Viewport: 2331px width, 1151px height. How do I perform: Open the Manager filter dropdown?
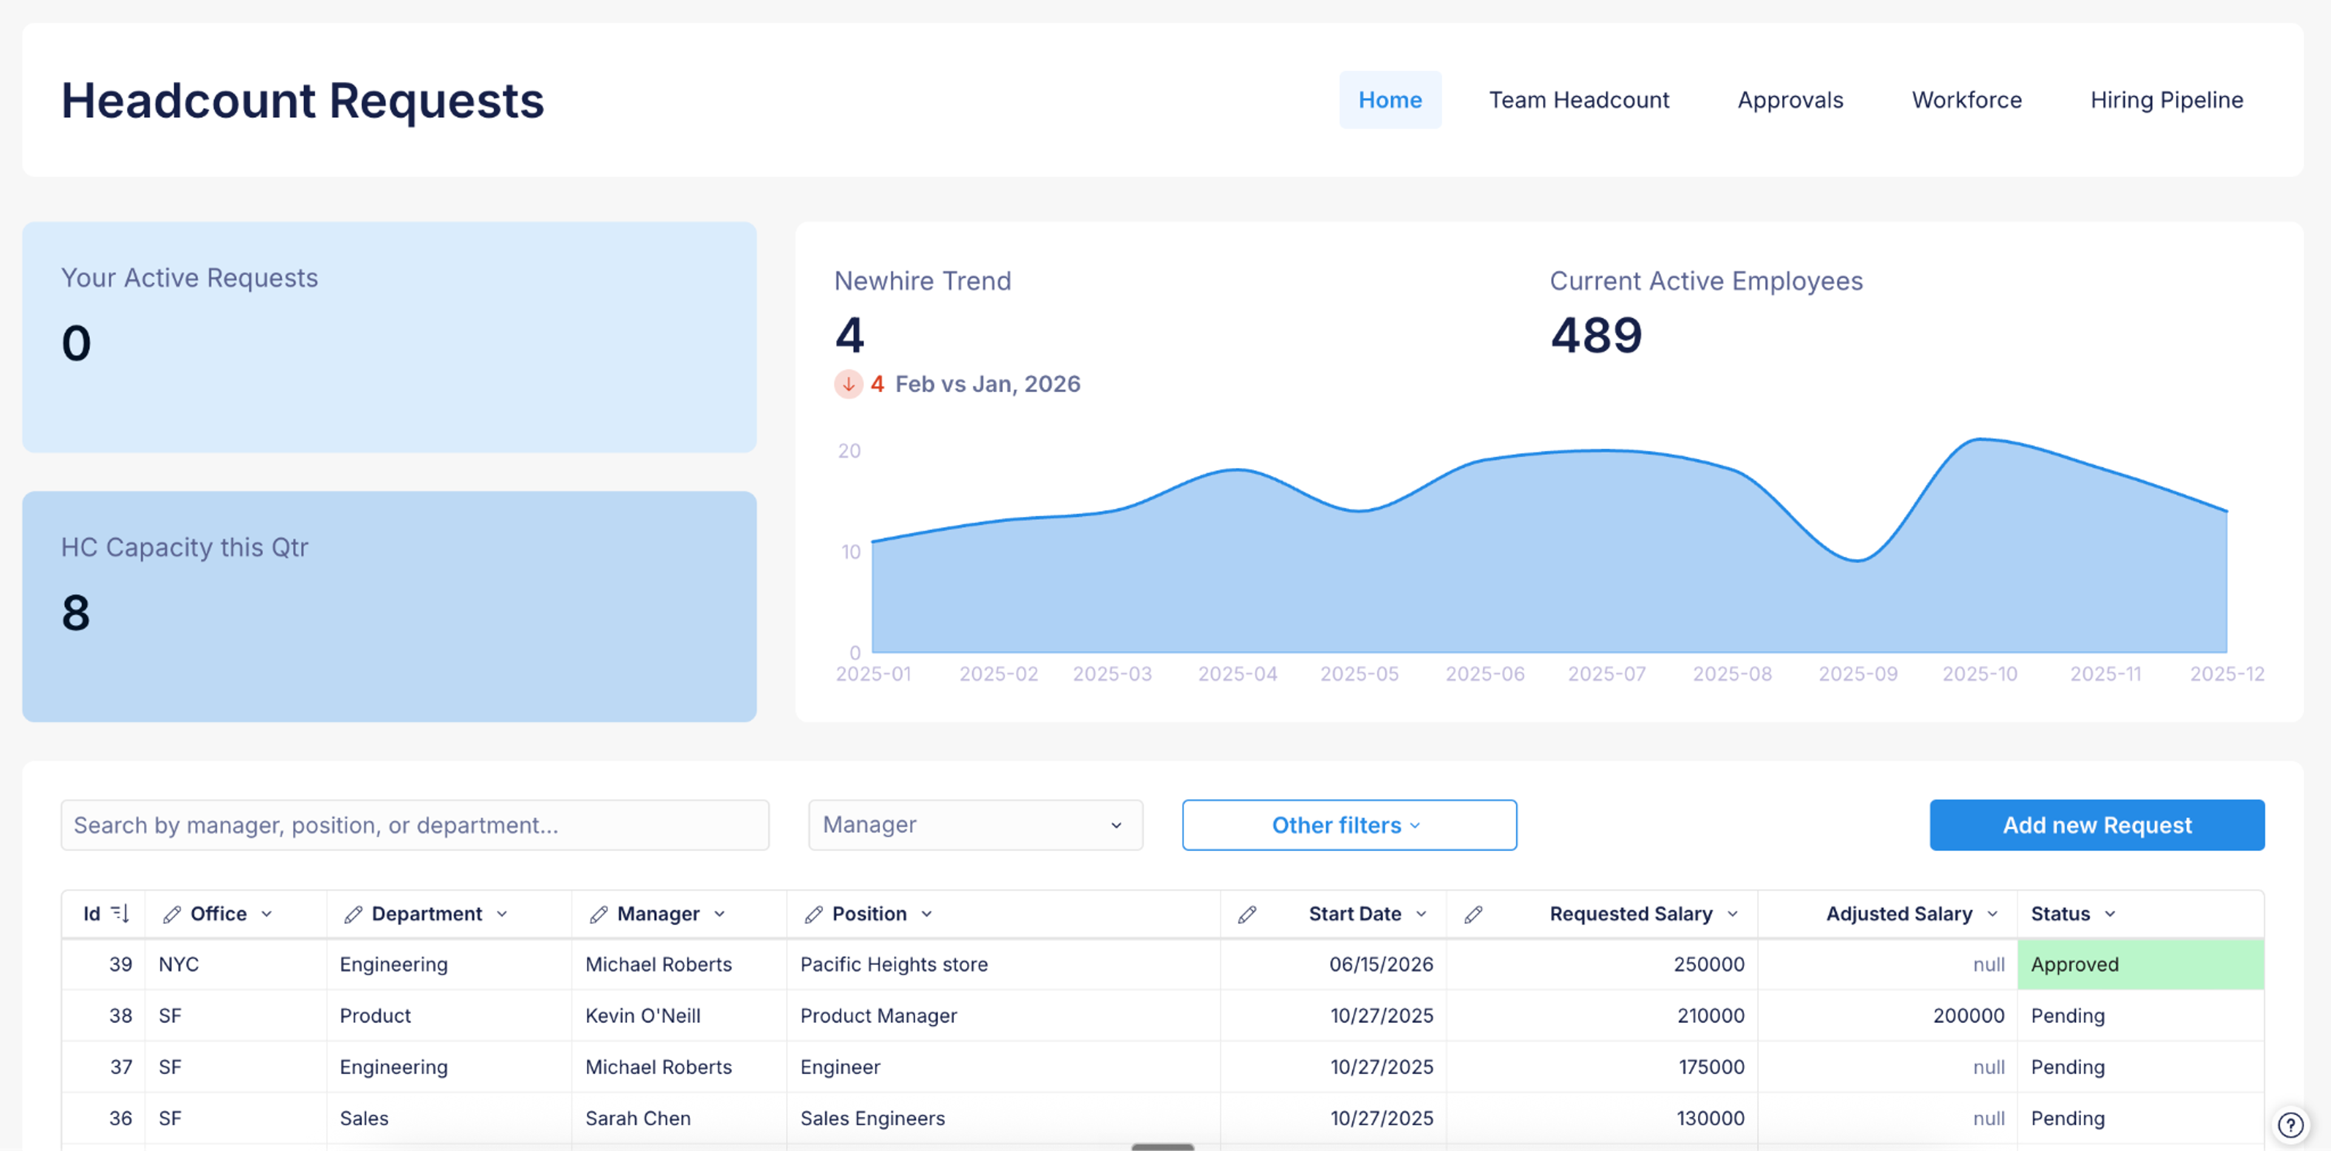[975, 824]
